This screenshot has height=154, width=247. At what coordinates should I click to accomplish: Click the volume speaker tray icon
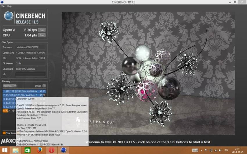tap(220, 150)
